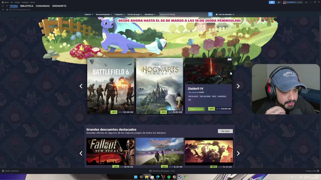Click the store URL address text
The image size is (321, 180).
click(19, 9)
